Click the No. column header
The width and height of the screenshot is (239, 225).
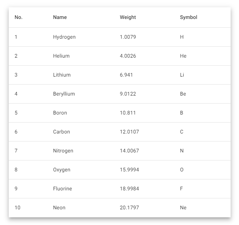[19, 17]
